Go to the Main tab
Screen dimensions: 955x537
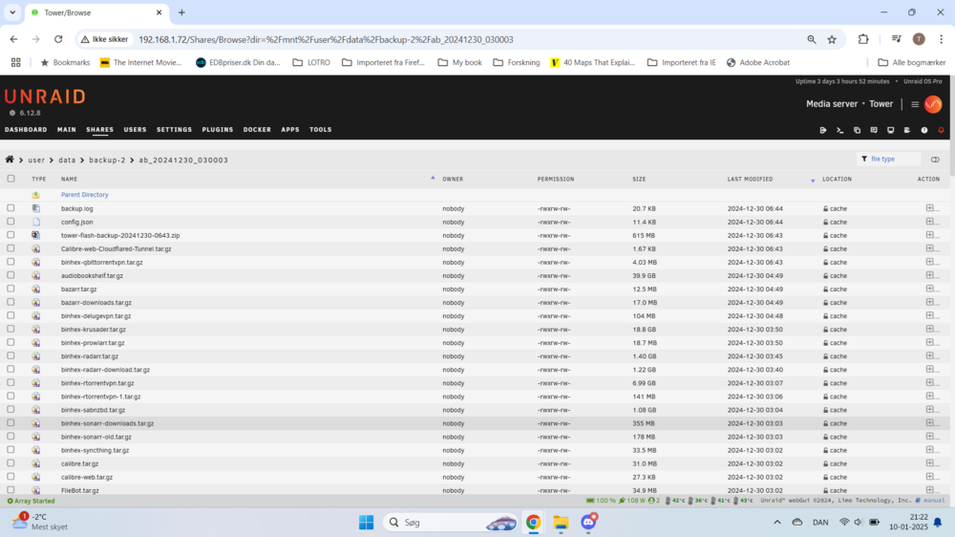67,130
